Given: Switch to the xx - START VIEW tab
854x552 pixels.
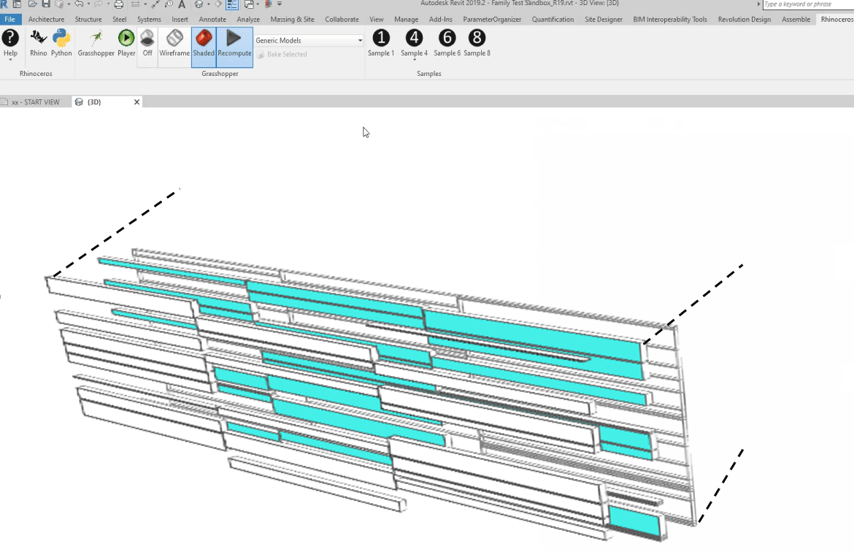Looking at the screenshot, I should [x=36, y=102].
